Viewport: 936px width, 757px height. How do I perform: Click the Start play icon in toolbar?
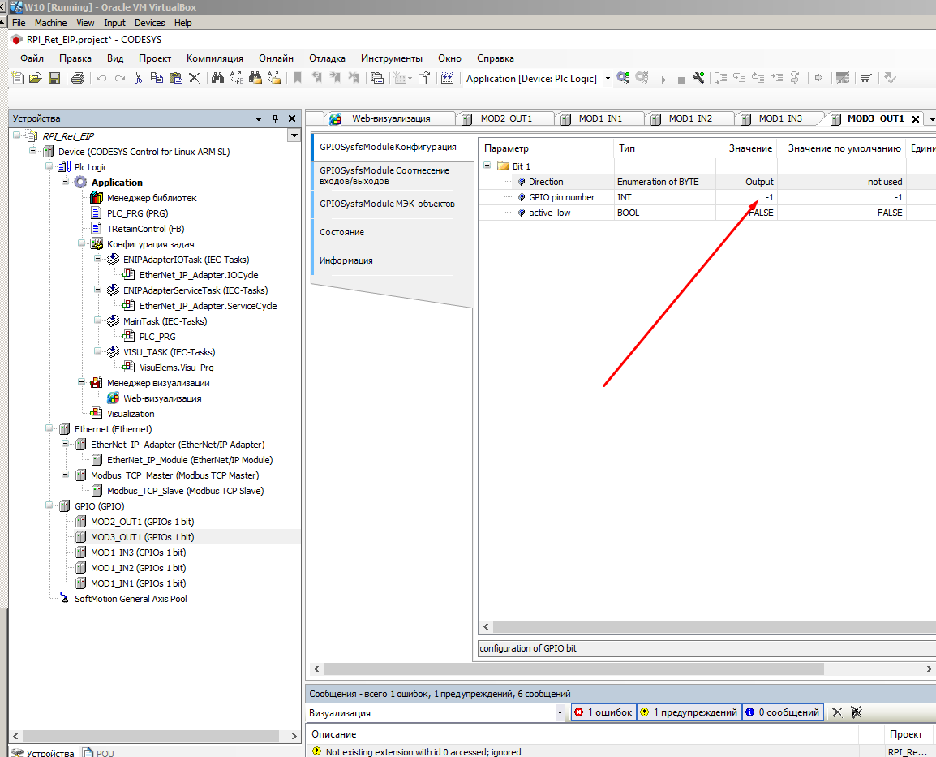tap(663, 79)
